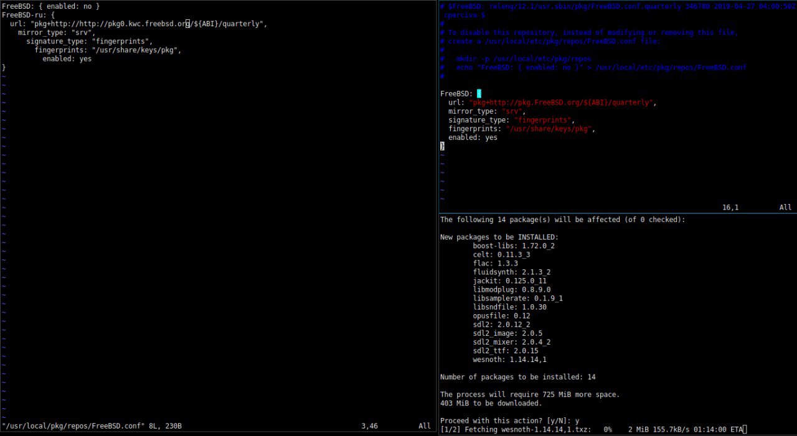Click 'mirror_type: "srv"' in the right pane

487,111
